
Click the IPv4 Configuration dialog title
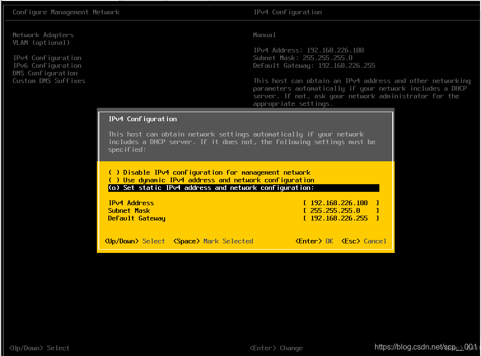click(x=143, y=119)
